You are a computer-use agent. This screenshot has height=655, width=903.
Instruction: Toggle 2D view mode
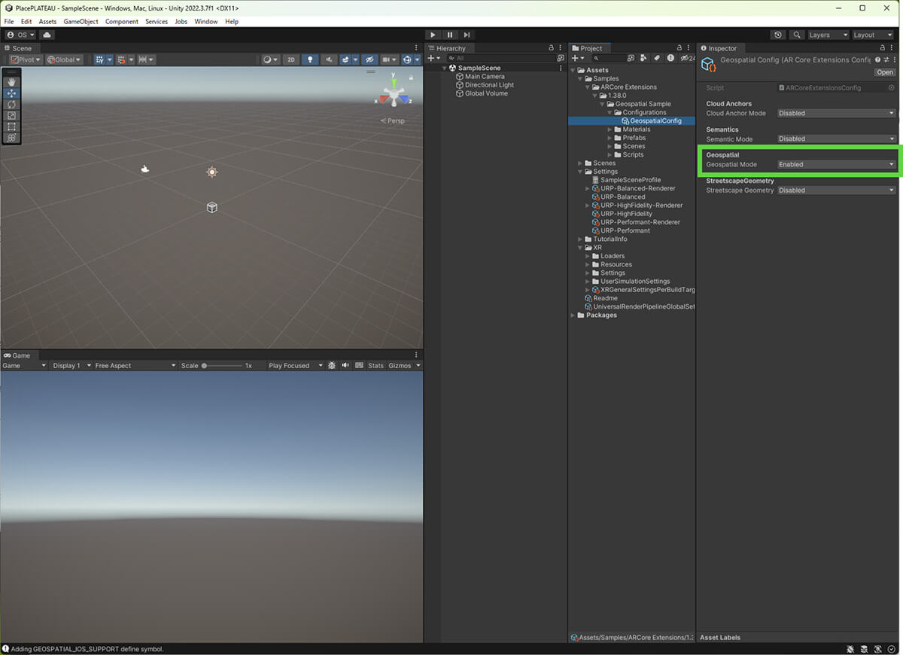(291, 59)
